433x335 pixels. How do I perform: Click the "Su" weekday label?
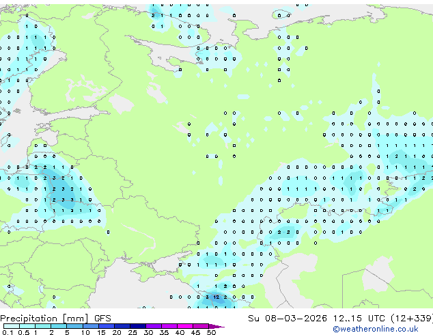tap(253, 319)
